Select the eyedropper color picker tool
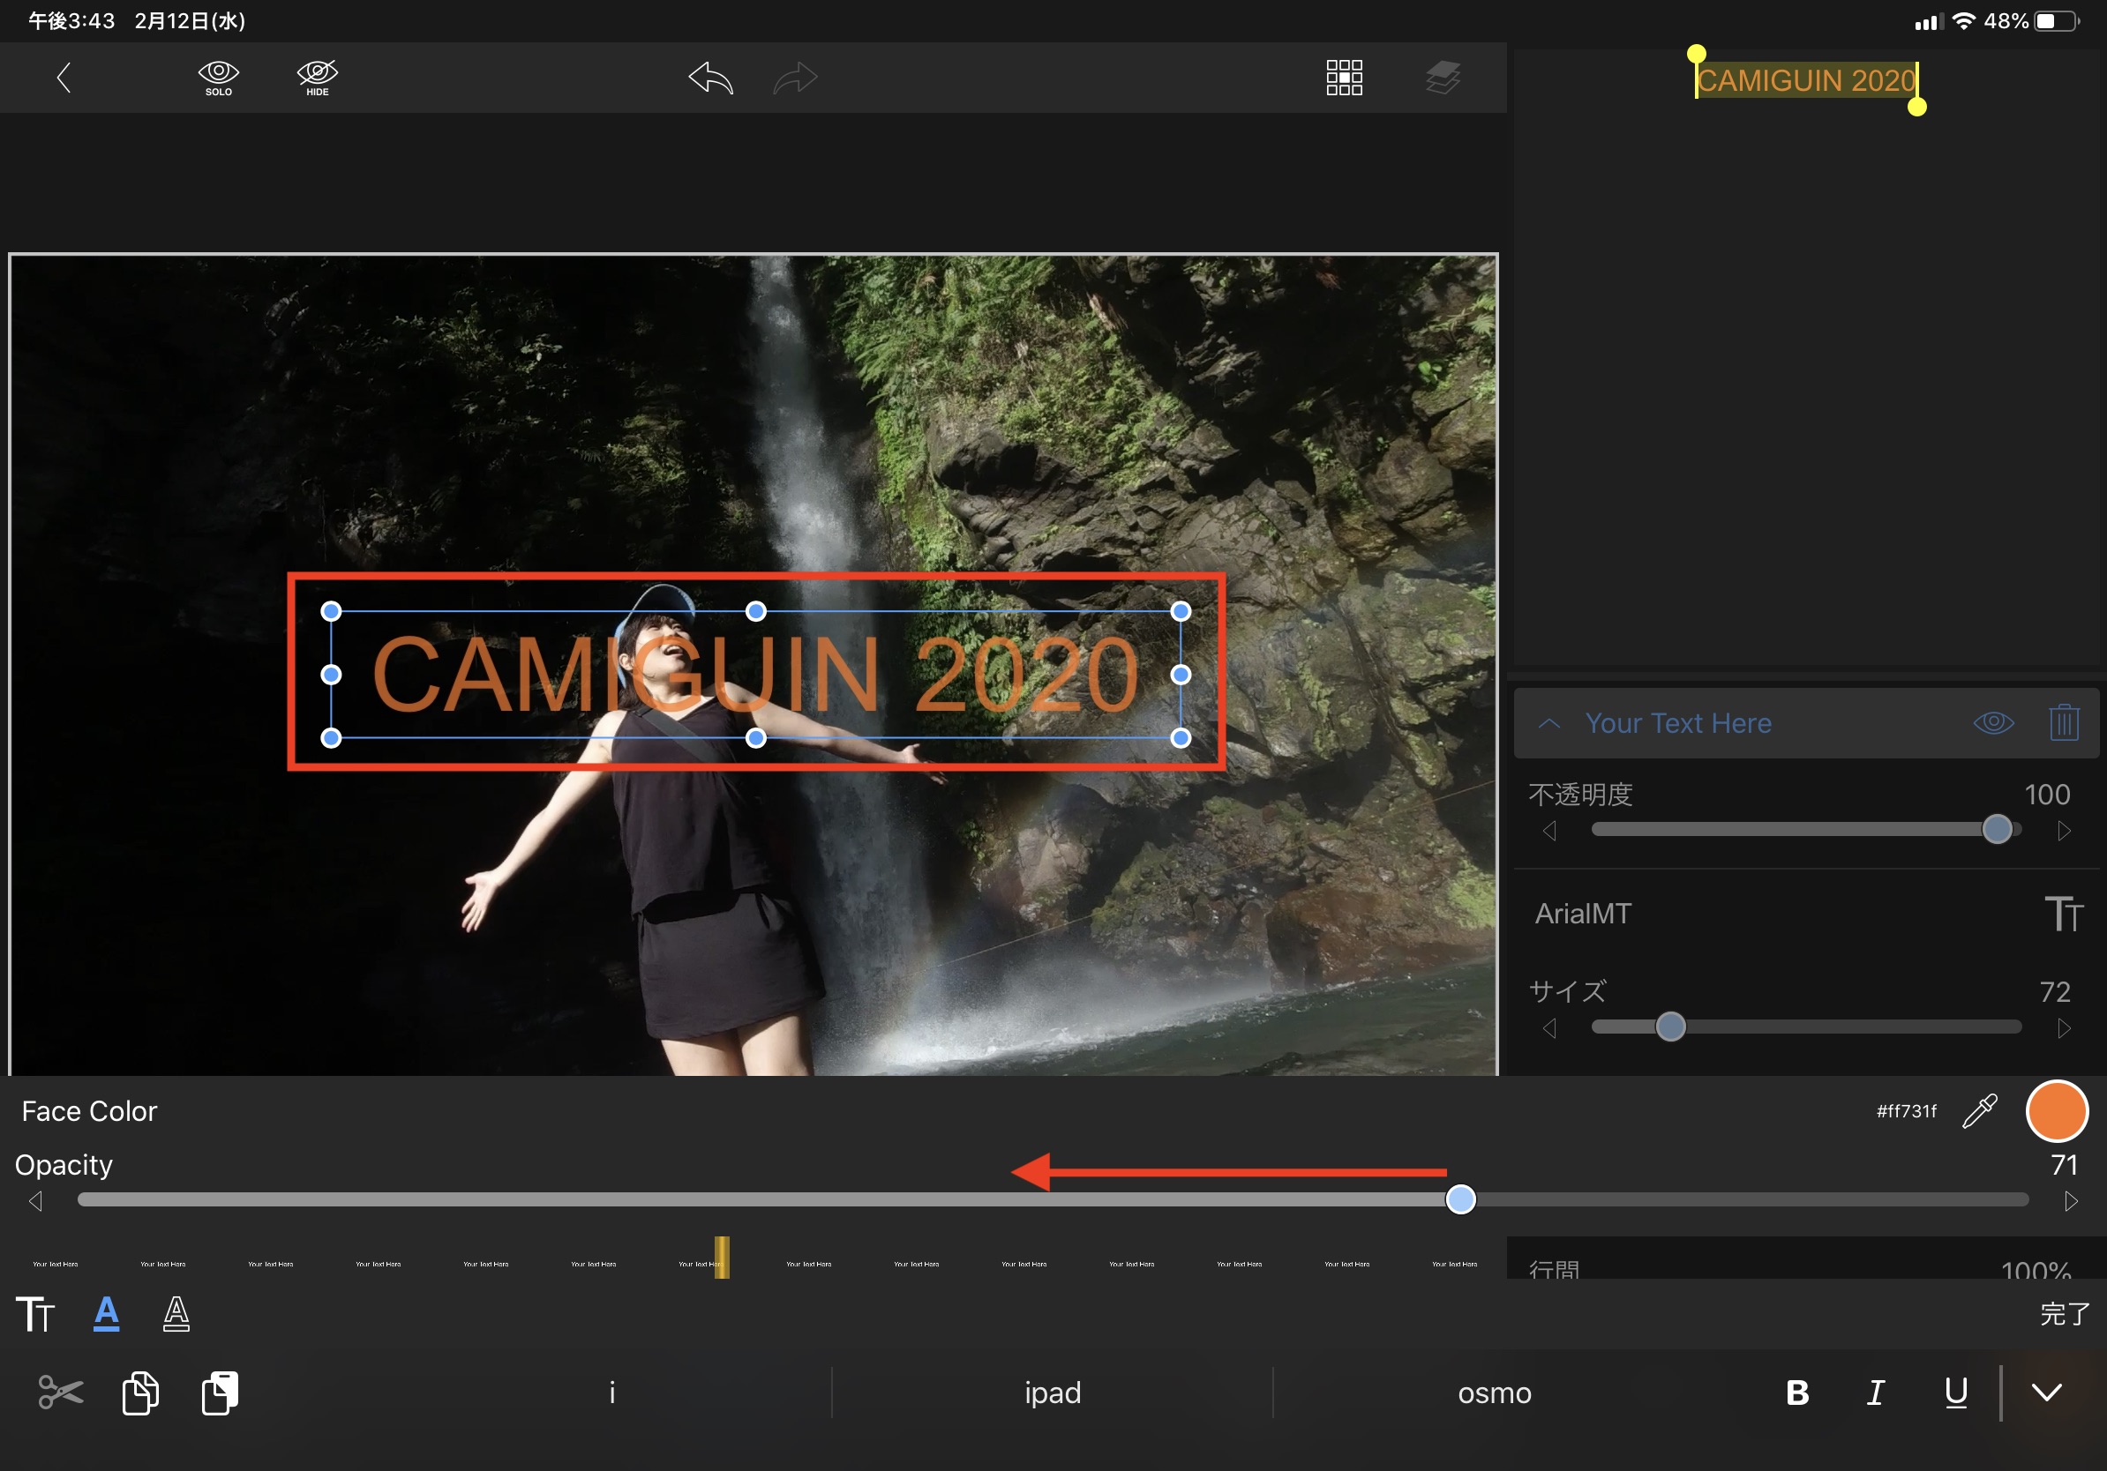The image size is (2107, 1471). tap(1978, 1110)
